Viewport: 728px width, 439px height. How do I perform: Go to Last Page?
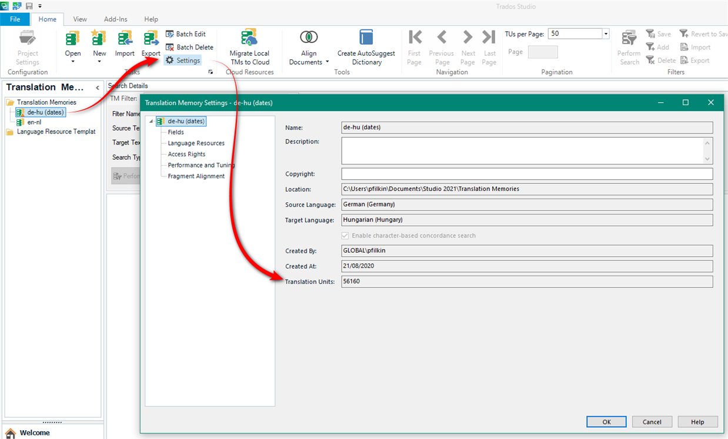[x=489, y=48]
